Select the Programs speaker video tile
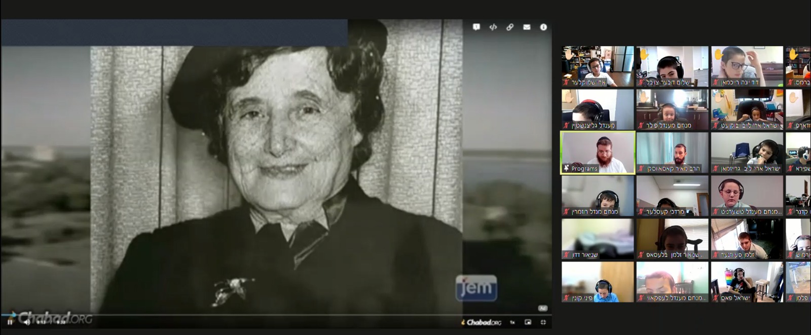 click(598, 153)
